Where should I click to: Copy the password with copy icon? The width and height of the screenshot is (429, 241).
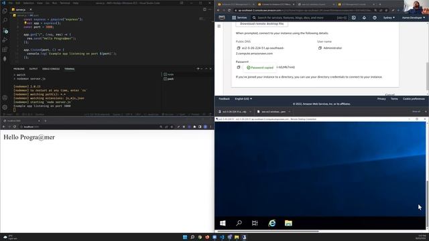(x=239, y=67)
